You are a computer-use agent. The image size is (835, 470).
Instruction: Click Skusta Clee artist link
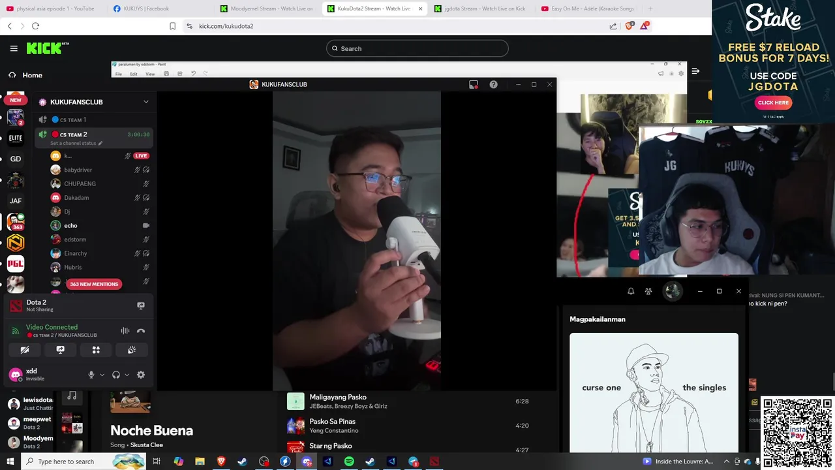pyautogui.click(x=147, y=445)
